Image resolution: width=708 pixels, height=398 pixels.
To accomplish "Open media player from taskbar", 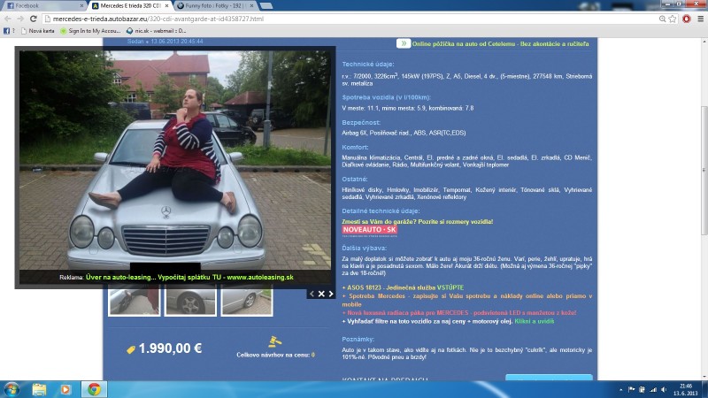I will [x=65, y=389].
